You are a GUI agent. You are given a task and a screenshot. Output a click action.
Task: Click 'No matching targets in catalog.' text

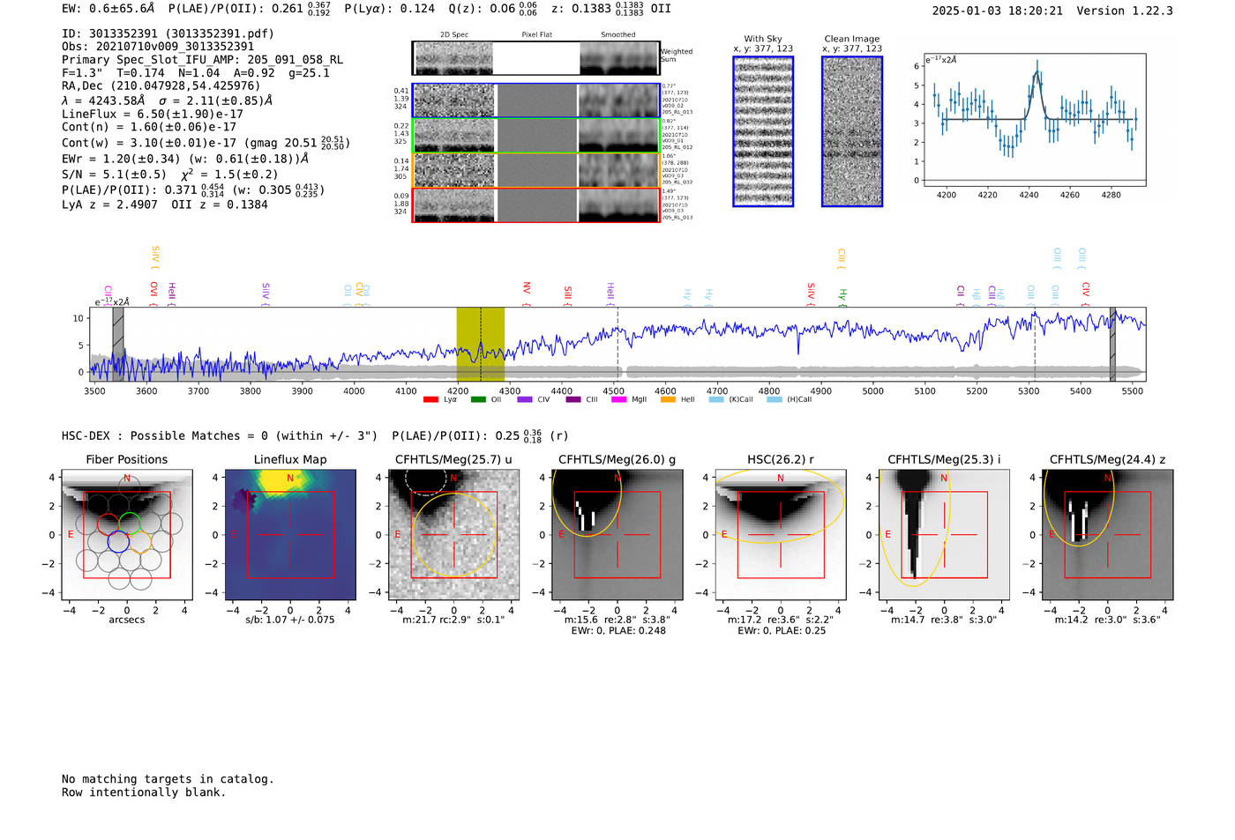click(168, 779)
